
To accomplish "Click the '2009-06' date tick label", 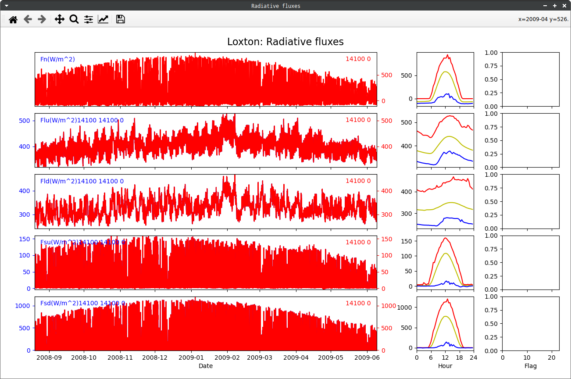I will click(x=367, y=358).
